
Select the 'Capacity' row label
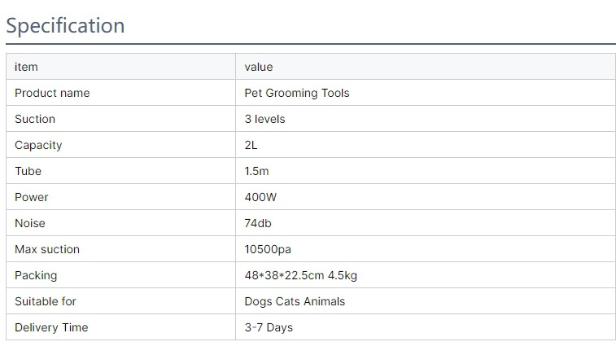(x=38, y=145)
